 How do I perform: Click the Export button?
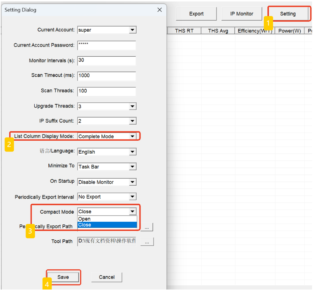click(x=196, y=14)
